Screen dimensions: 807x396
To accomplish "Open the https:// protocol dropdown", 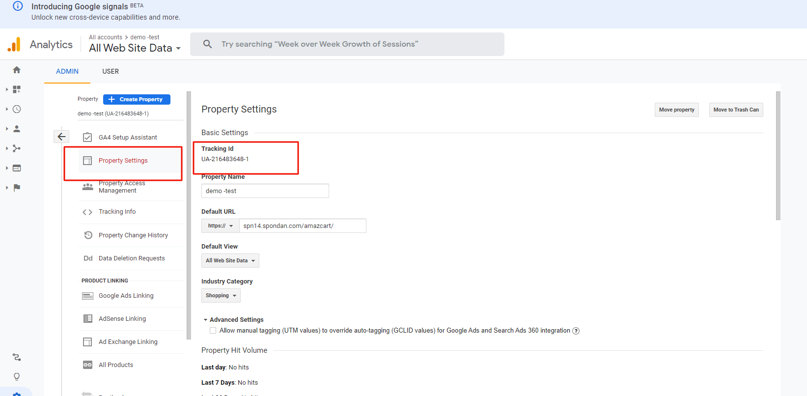I will click(x=220, y=226).
